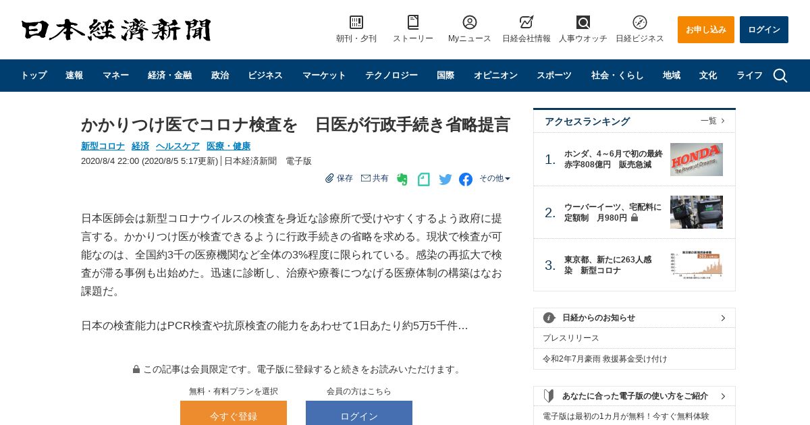The image size is (810, 425).
Task: Share the article to Evernote
Action: (402, 179)
